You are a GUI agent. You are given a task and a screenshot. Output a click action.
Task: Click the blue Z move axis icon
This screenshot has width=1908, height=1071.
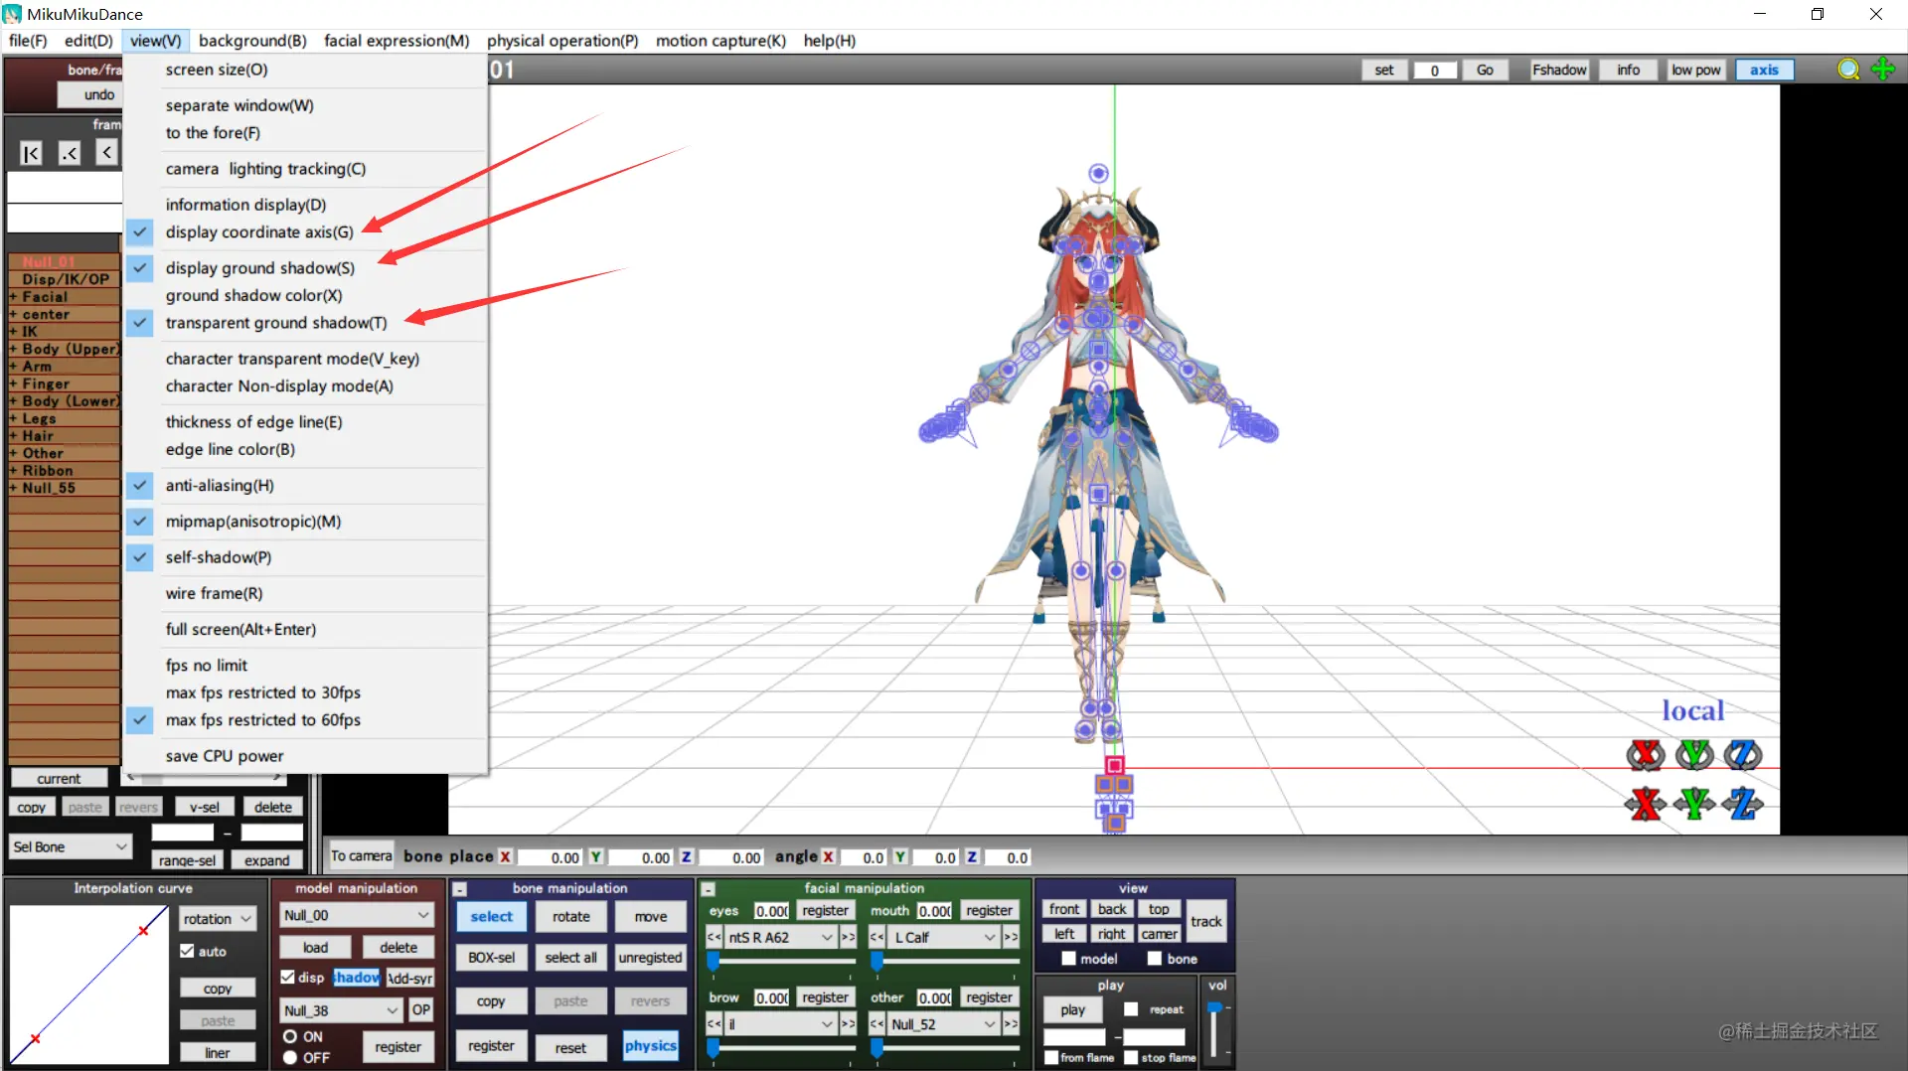(x=1743, y=803)
